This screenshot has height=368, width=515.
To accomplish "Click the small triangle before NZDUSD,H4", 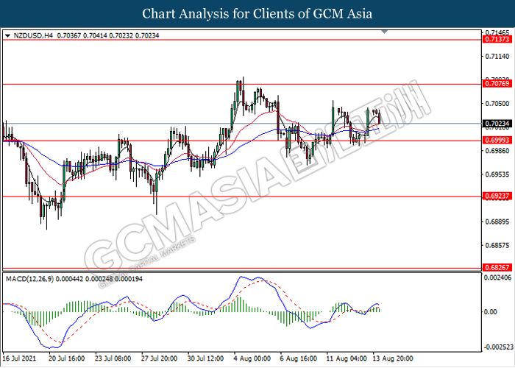I will (x=8, y=35).
